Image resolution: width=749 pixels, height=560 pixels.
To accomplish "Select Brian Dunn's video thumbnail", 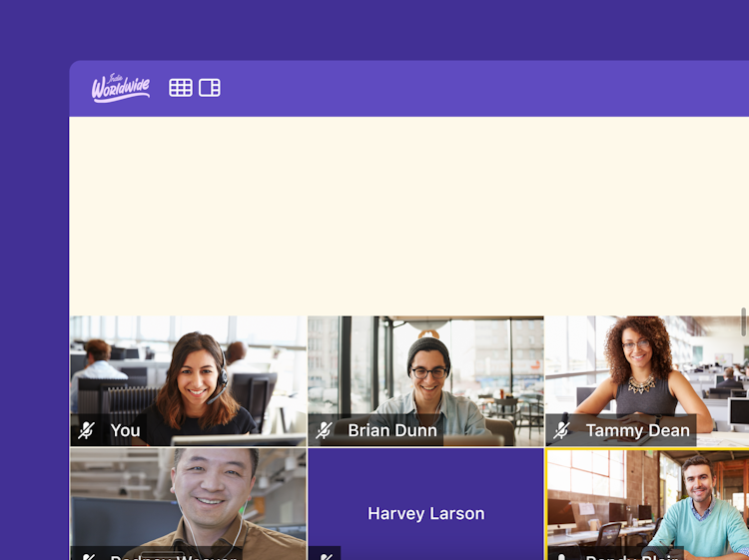I will [425, 381].
